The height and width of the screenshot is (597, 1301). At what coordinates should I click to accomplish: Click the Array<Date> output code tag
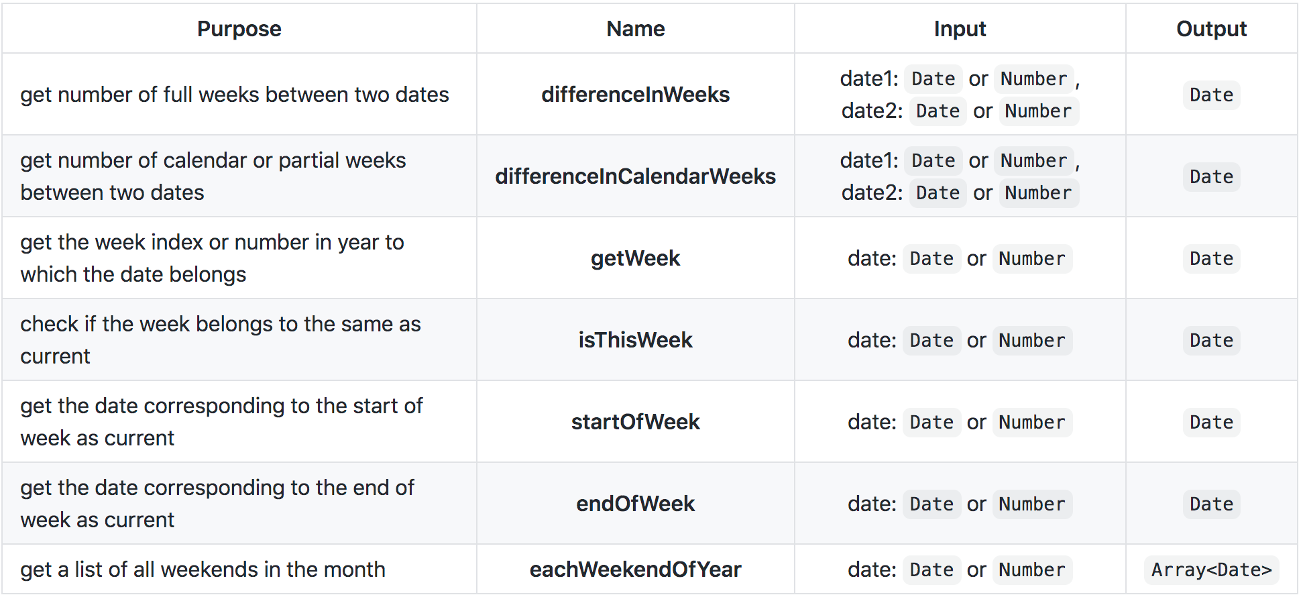[x=1211, y=569]
